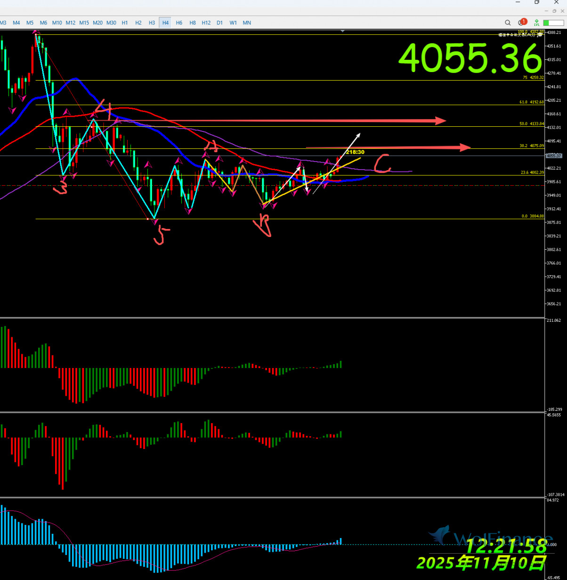The image size is (567, 580).
Task: Open the notifications icon with red badge
Action: 522,22
